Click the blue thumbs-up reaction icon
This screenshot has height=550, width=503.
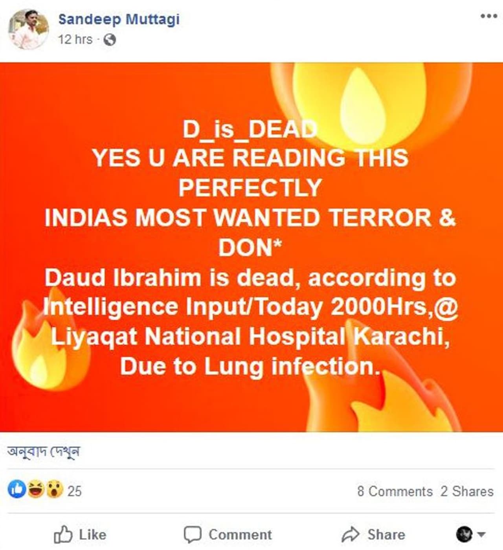tap(17, 489)
